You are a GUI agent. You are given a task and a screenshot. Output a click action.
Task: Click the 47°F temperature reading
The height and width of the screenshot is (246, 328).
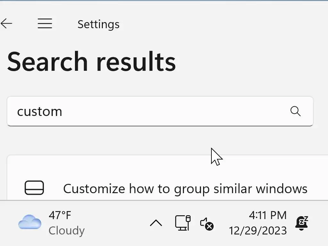click(x=60, y=215)
